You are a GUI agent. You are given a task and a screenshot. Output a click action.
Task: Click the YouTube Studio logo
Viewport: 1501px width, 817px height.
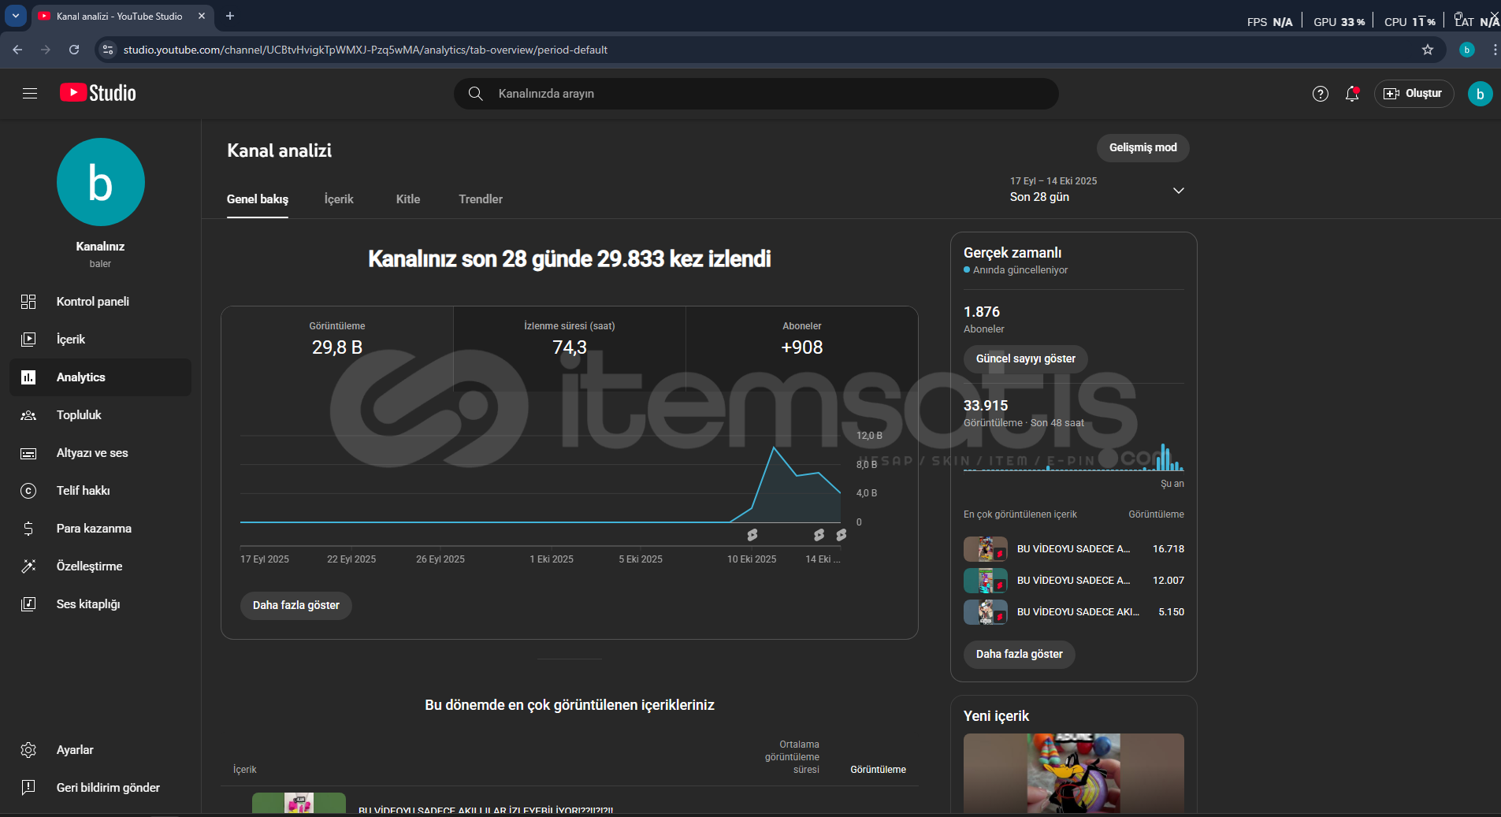98,93
